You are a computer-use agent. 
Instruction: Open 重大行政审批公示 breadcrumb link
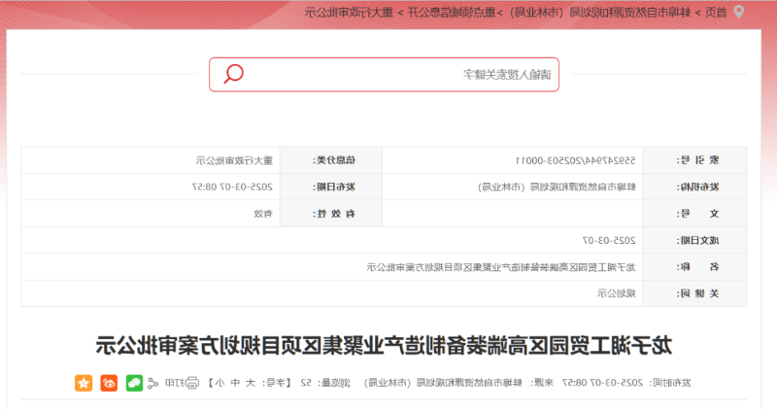349,13
